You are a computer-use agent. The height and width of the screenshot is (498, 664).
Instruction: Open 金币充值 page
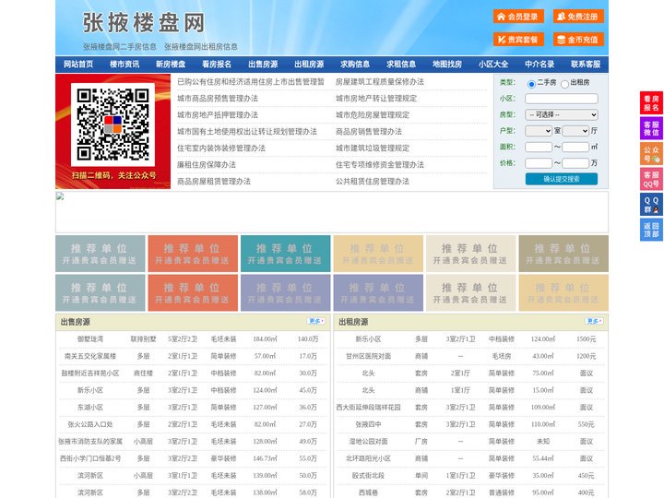[x=578, y=40]
